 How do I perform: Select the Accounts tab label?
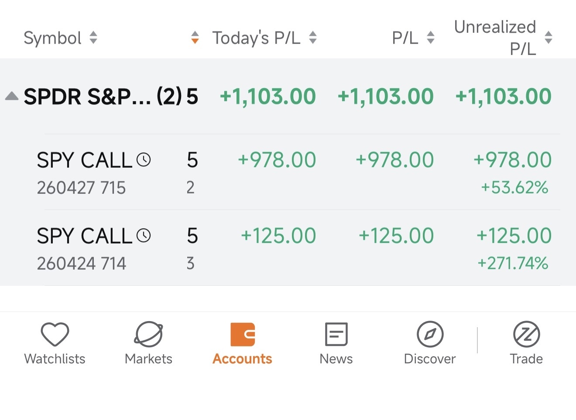242,359
